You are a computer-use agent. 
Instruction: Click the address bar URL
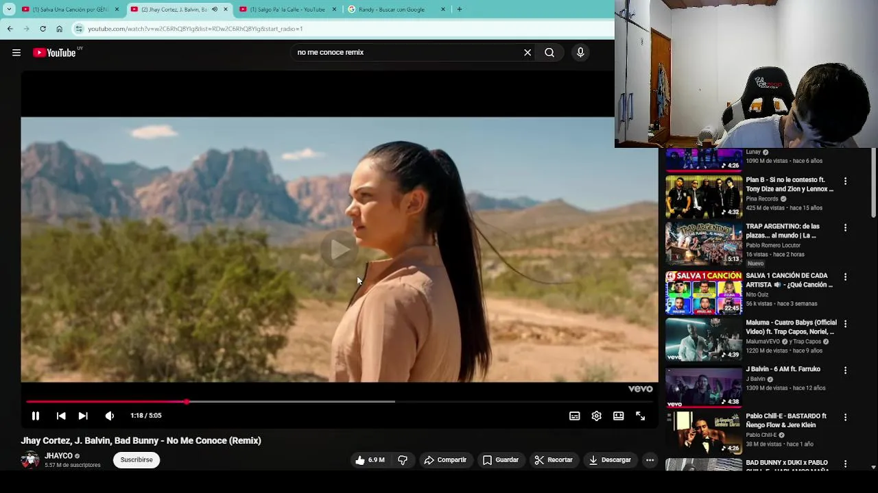[195, 29]
